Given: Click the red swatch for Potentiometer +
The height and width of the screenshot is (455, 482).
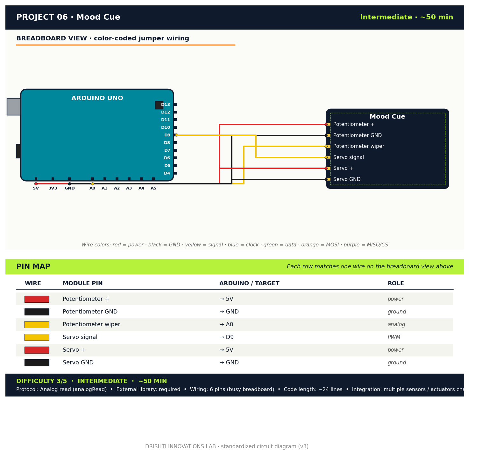Looking at the screenshot, I should tap(37, 299).
